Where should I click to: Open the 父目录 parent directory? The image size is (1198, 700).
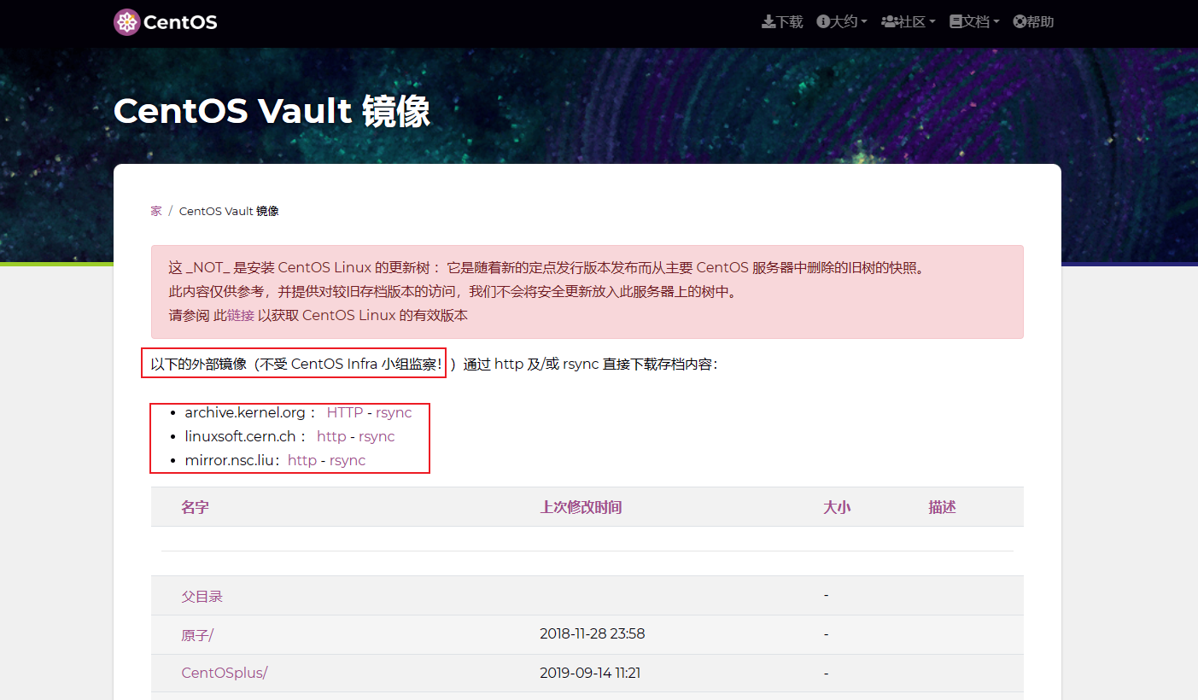coord(202,596)
